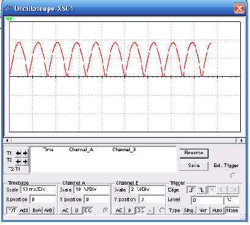Edit the Timebase Scale field
The width and height of the screenshot is (250, 225).
pos(38,190)
